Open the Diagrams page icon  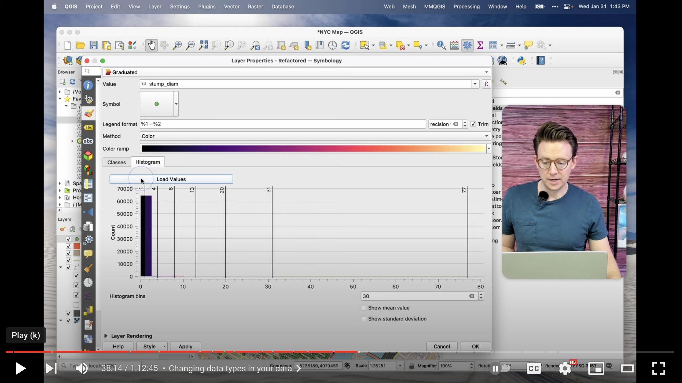click(x=88, y=170)
